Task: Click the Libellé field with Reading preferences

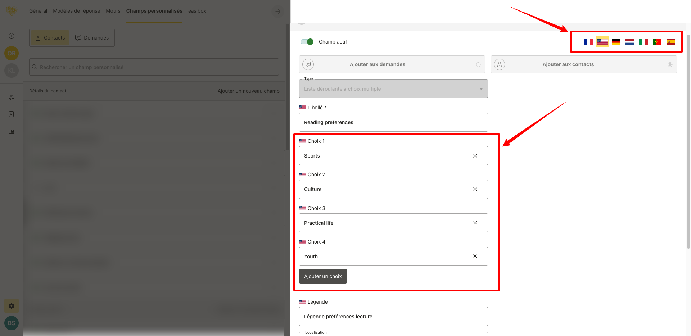Action: [393, 122]
